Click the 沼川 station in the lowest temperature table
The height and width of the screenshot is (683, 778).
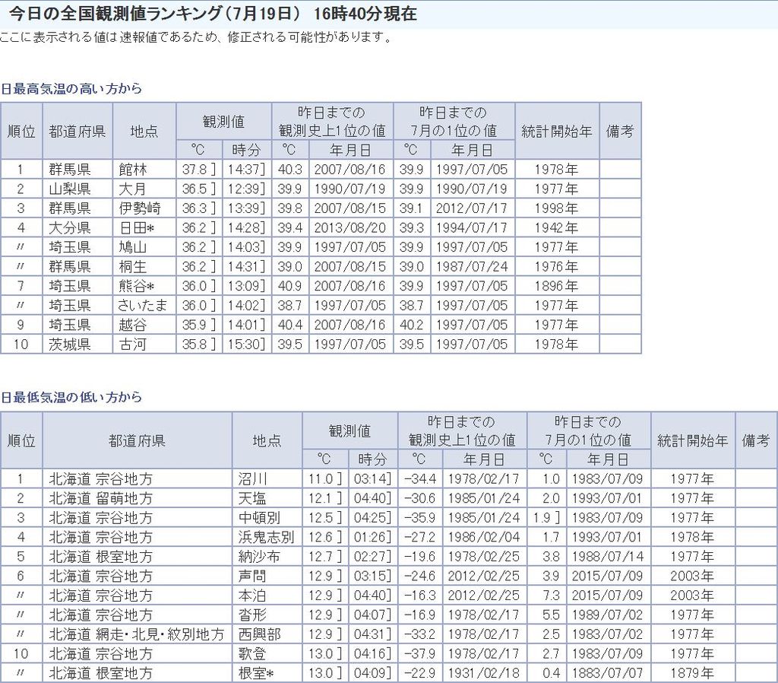coord(252,479)
